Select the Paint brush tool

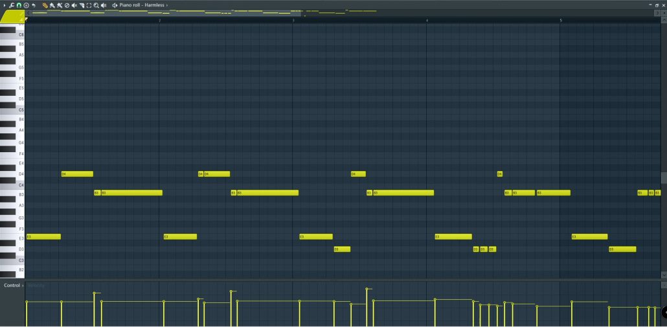(52, 5)
